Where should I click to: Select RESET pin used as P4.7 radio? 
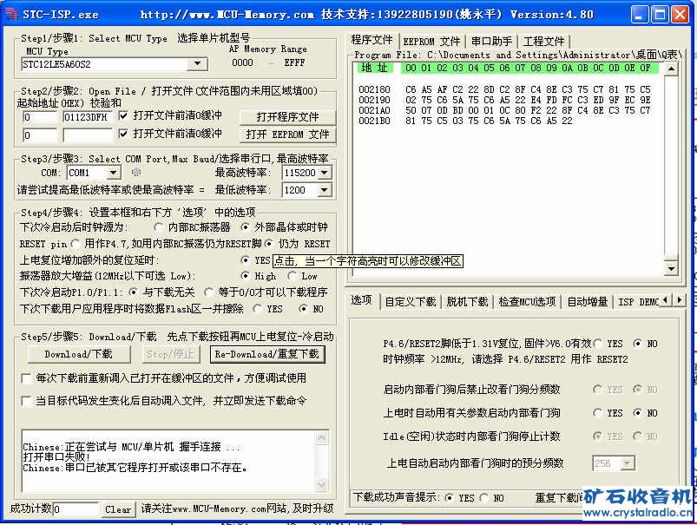pos(76,244)
